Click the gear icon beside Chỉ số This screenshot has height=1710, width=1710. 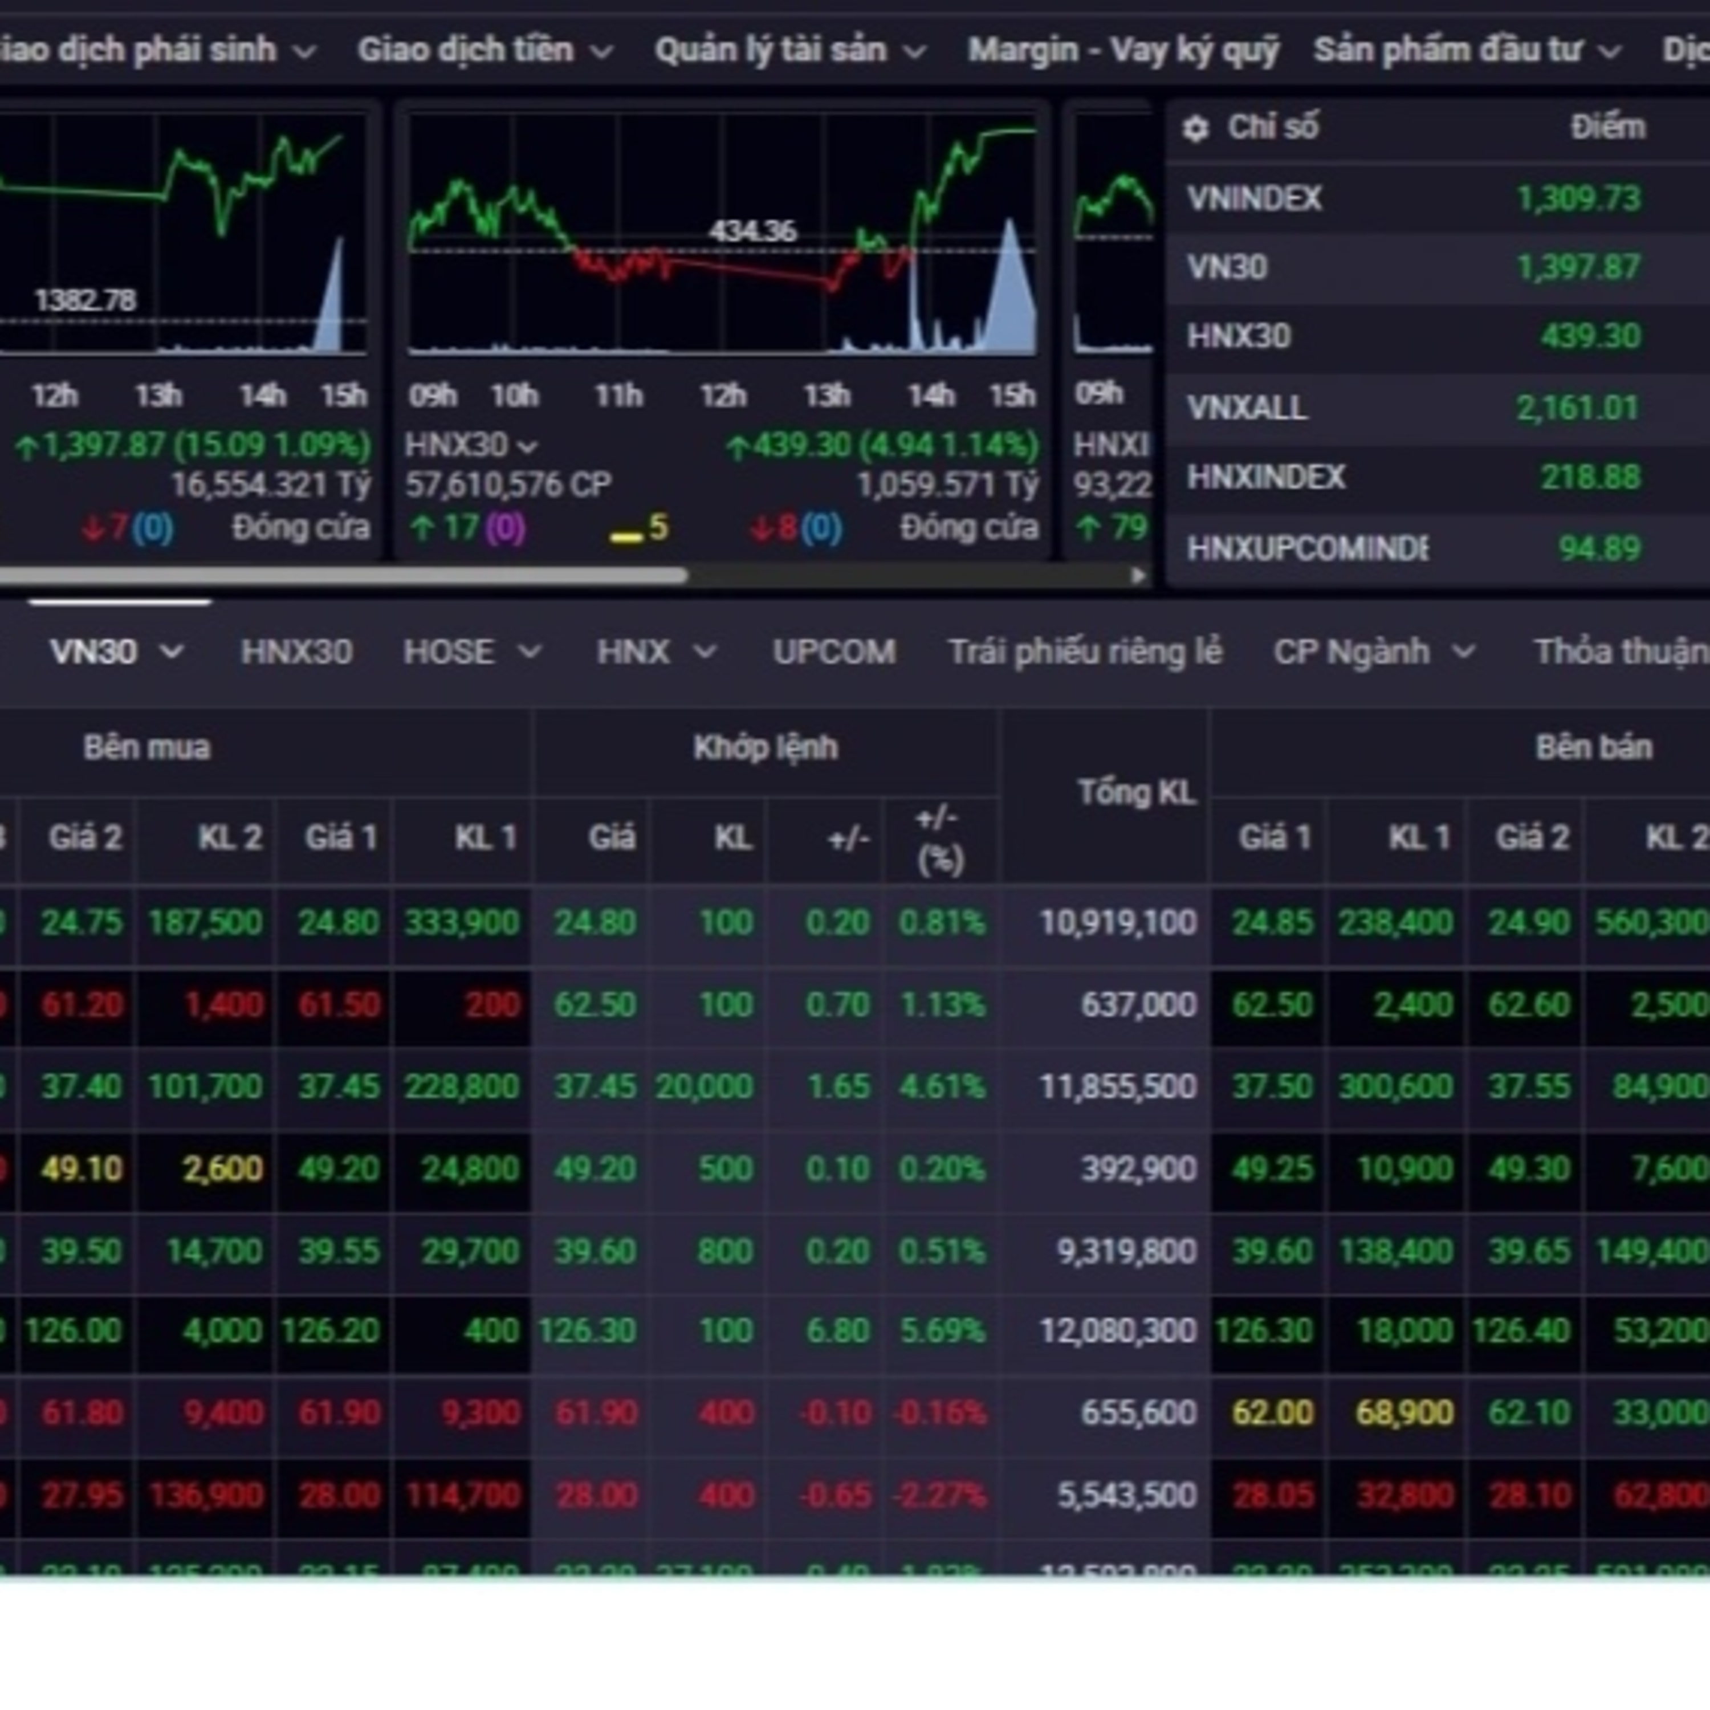[x=1195, y=129]
